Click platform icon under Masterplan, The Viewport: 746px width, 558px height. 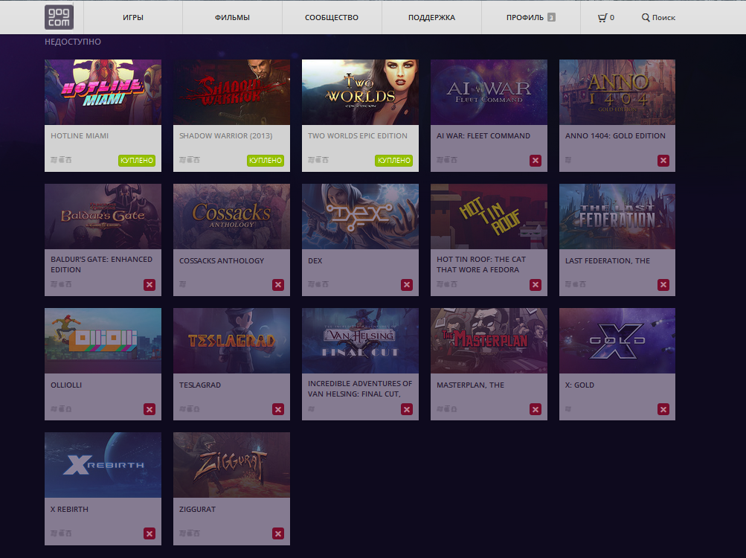point(439,408)
